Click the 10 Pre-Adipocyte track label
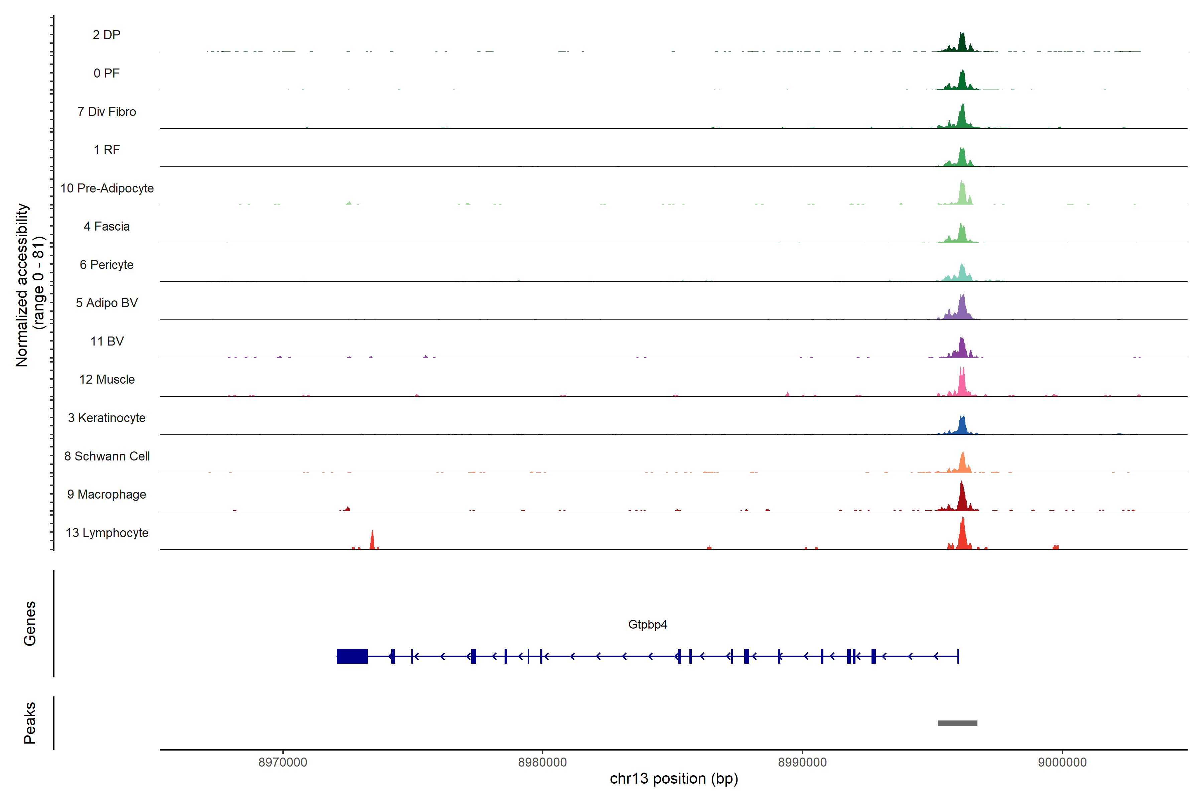This screenshot has width=1203, height=802. pyautogui.click(x=107, y=188)
